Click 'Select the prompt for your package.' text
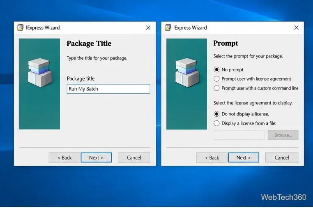 click(248, 56)
